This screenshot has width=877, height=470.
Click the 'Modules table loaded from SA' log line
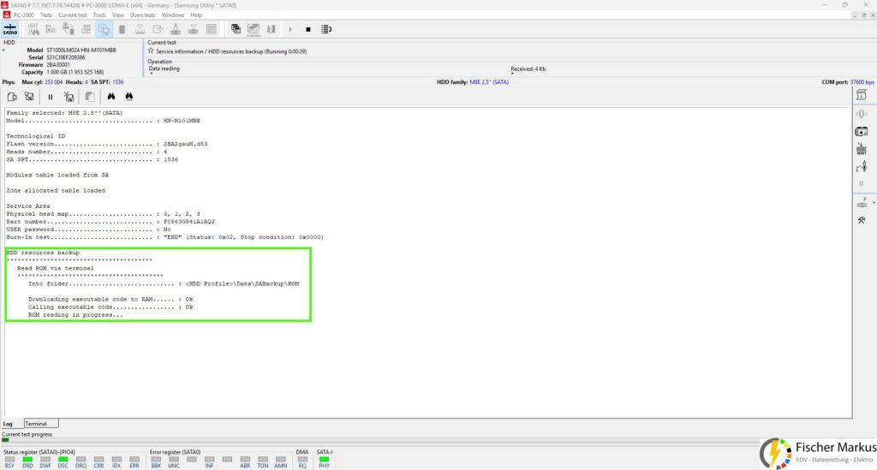click(57, 175)
